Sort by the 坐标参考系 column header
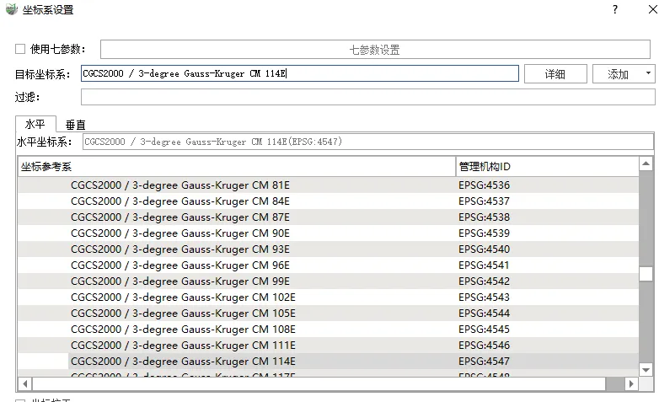 236,166
